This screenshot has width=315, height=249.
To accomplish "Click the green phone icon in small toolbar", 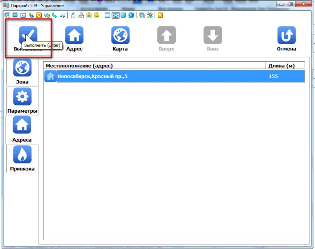I will [55, 15].
